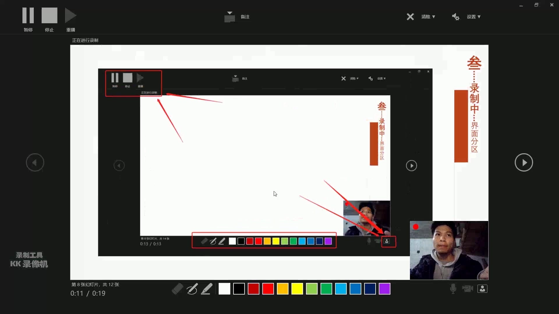559x314 pixels.
Task: Click the exit recording X icon
Action: pos(410,17)
